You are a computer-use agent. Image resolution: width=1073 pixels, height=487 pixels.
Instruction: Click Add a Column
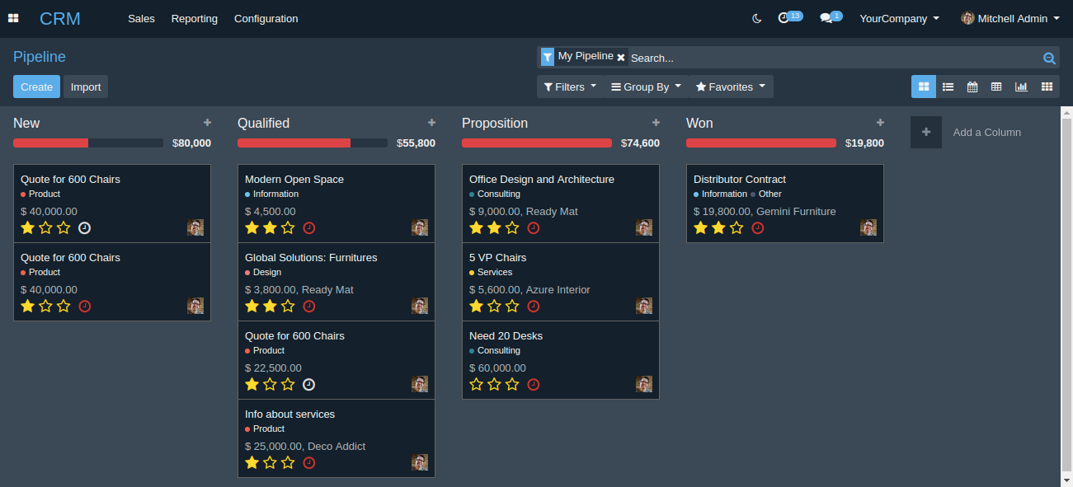pyautogui.click(x=966, y=132)
